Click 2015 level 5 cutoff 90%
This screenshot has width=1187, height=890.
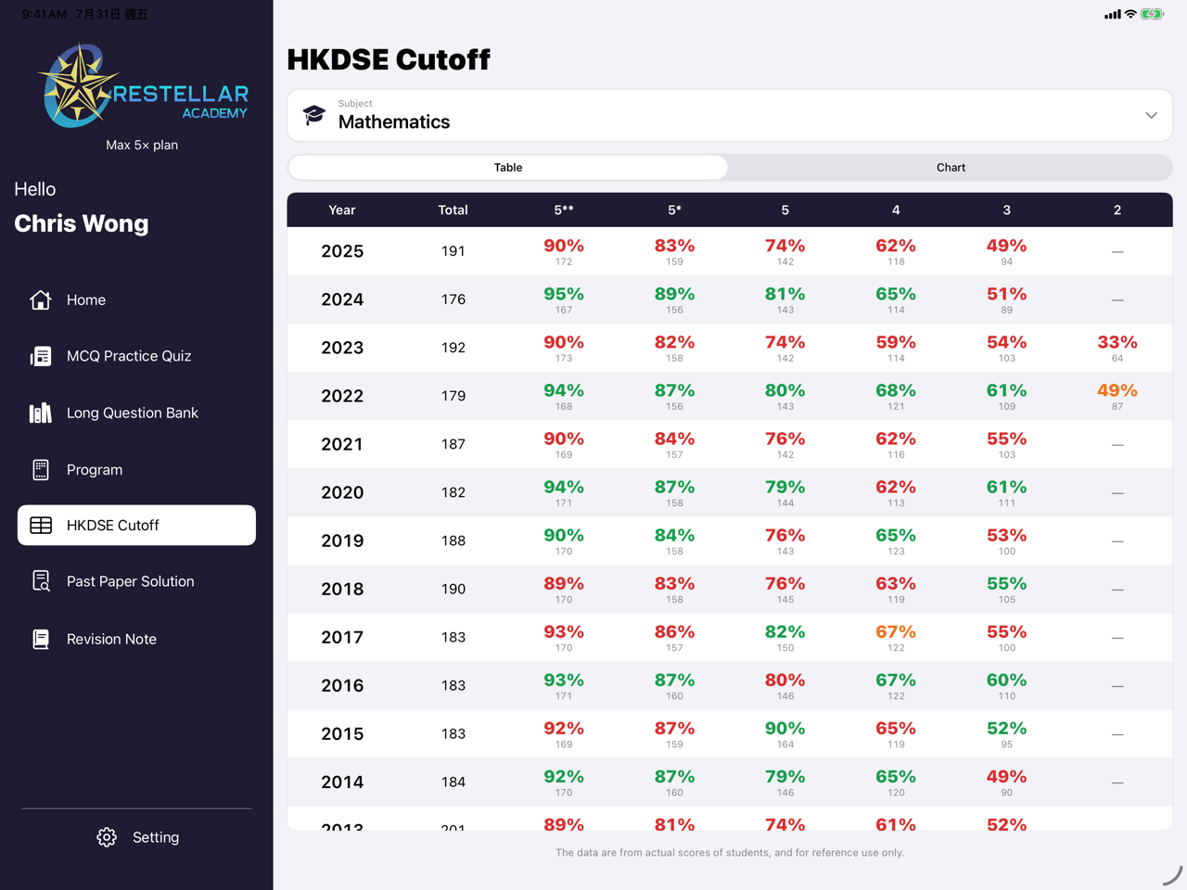(x=785, y=728)
